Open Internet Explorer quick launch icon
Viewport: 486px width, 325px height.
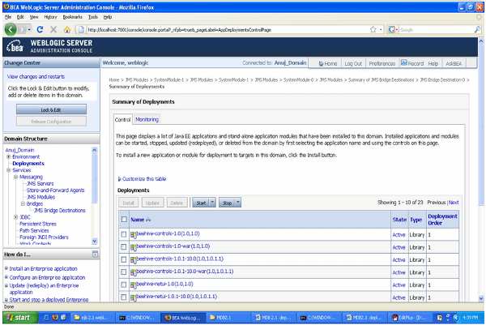point(46,318)
